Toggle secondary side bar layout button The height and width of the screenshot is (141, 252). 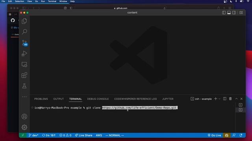click(x=234, y=13)
